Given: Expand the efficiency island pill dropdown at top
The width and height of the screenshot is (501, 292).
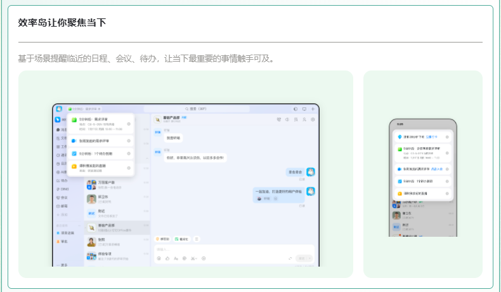Looking at the screenshot, I should (100, 109).
